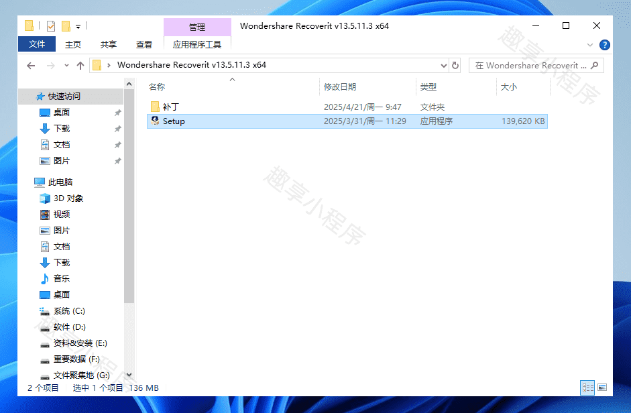Click the 139,620 KB size cell
The image size is (631, 413).
(523, 121)
